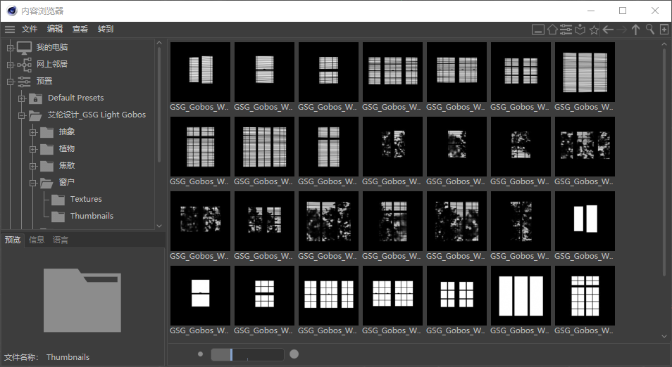This screenshot has height=367, width=672.
Task: Select the monitor icon for 我的电脑
Action: pos(25,48)
